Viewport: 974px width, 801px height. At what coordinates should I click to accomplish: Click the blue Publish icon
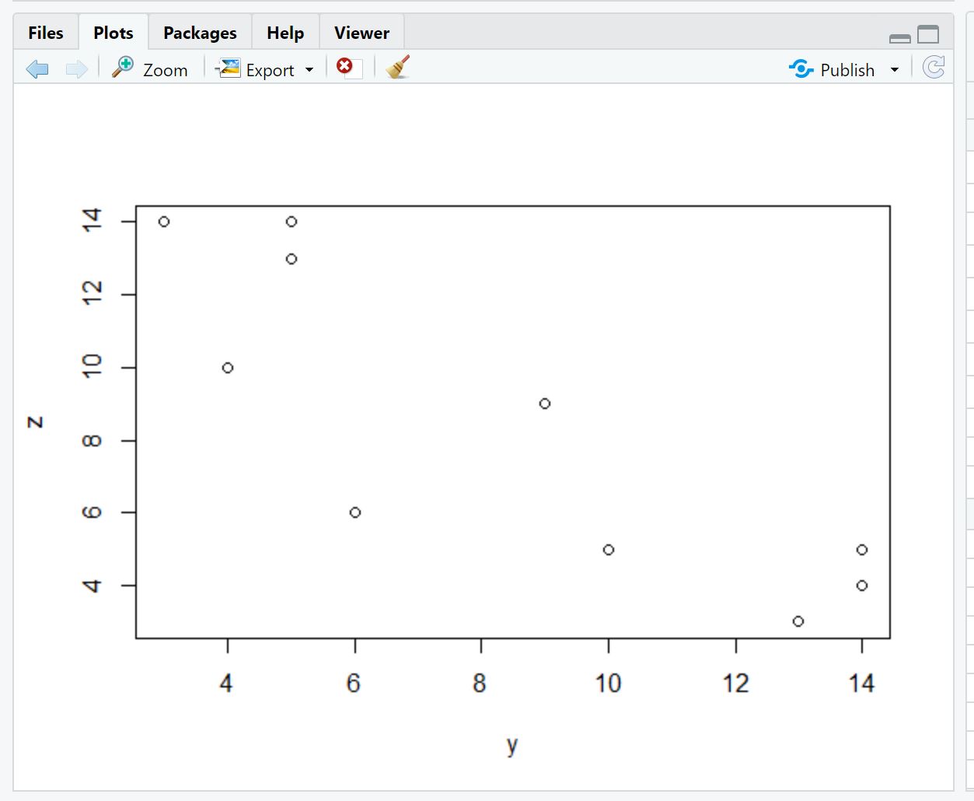800,69
